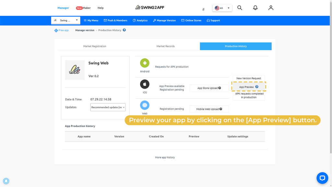The image size is (332, 187).
Task: Click the Free app link
Action: 64,30
